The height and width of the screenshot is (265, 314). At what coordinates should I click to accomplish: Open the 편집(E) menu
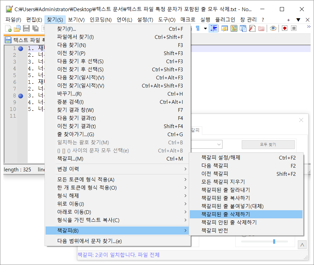pyautogui.click(x=34, y=20)
